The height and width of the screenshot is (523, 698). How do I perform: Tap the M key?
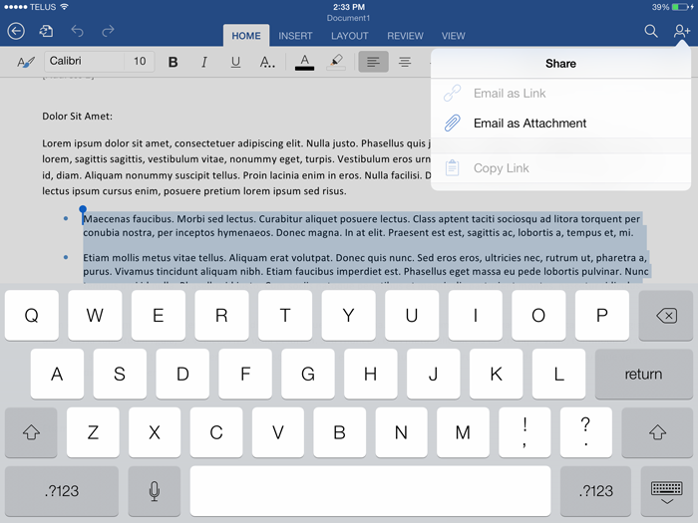[x=463, y=431]
